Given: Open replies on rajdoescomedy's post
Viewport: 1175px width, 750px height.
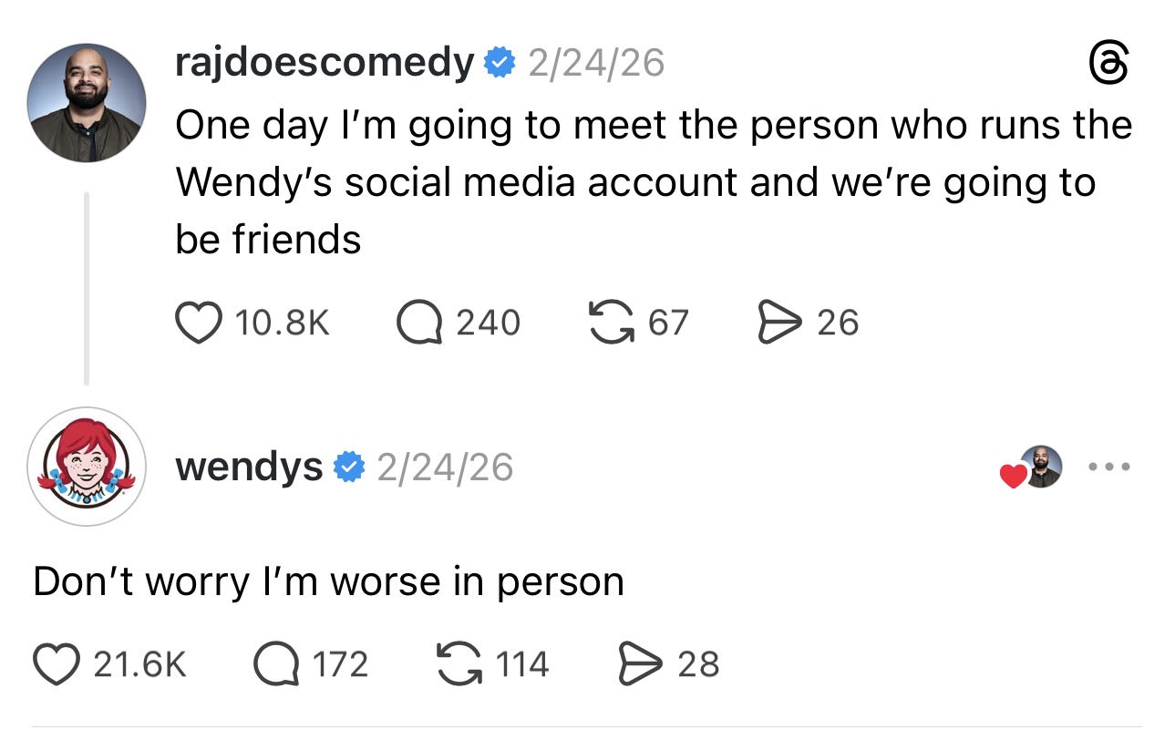Looking at the screenshot, I should (x=417, y=323).
